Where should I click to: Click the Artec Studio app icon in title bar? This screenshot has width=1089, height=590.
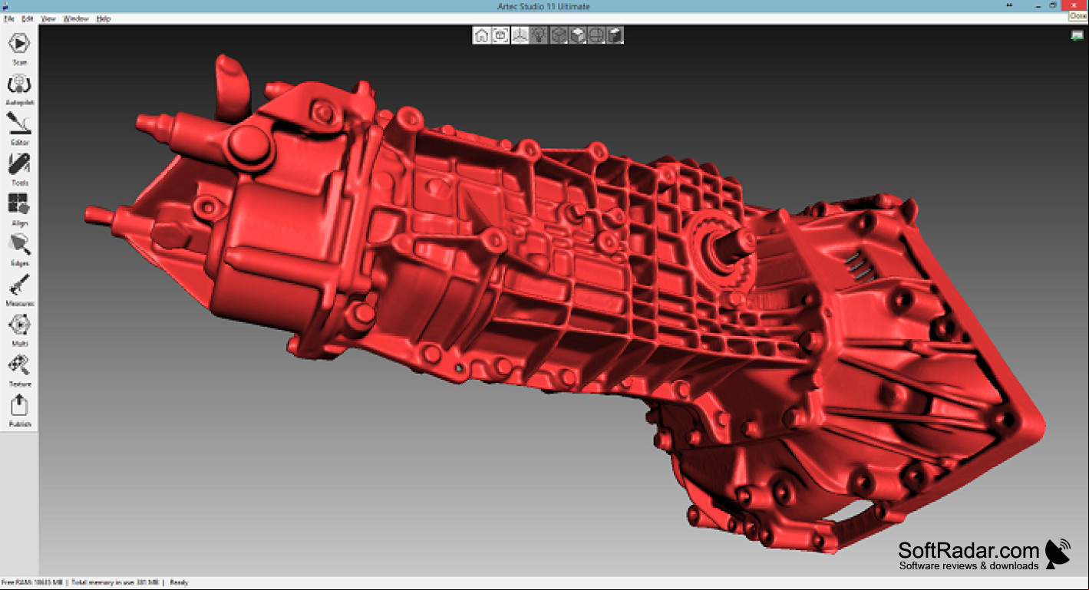pos(5,6)
